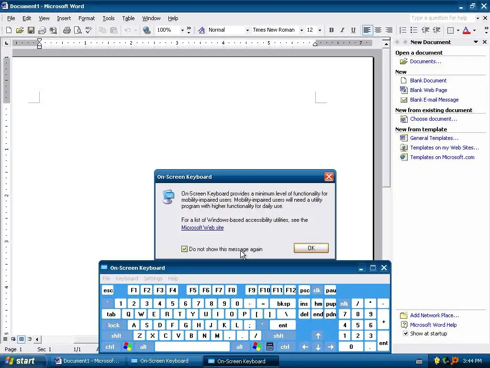The width and height of the screenshot is (490, 368).
Task: Open the New Document task pane menu arrow
Action: pyautogui.click(x=476, y=42)
